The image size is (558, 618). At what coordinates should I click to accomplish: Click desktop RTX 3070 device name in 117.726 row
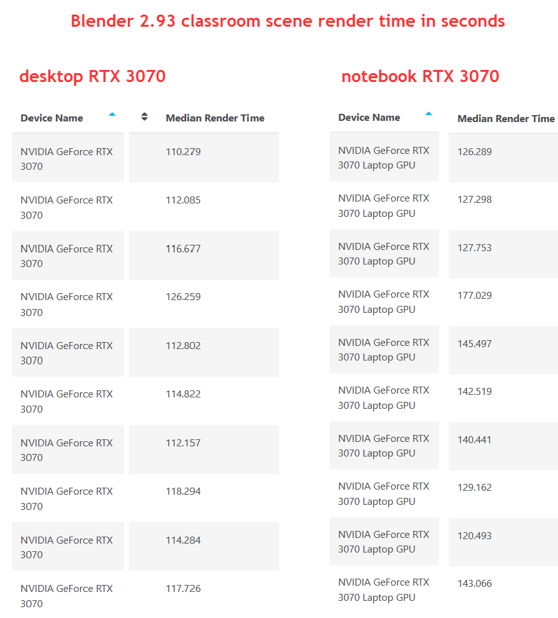[x=67, y=596]
